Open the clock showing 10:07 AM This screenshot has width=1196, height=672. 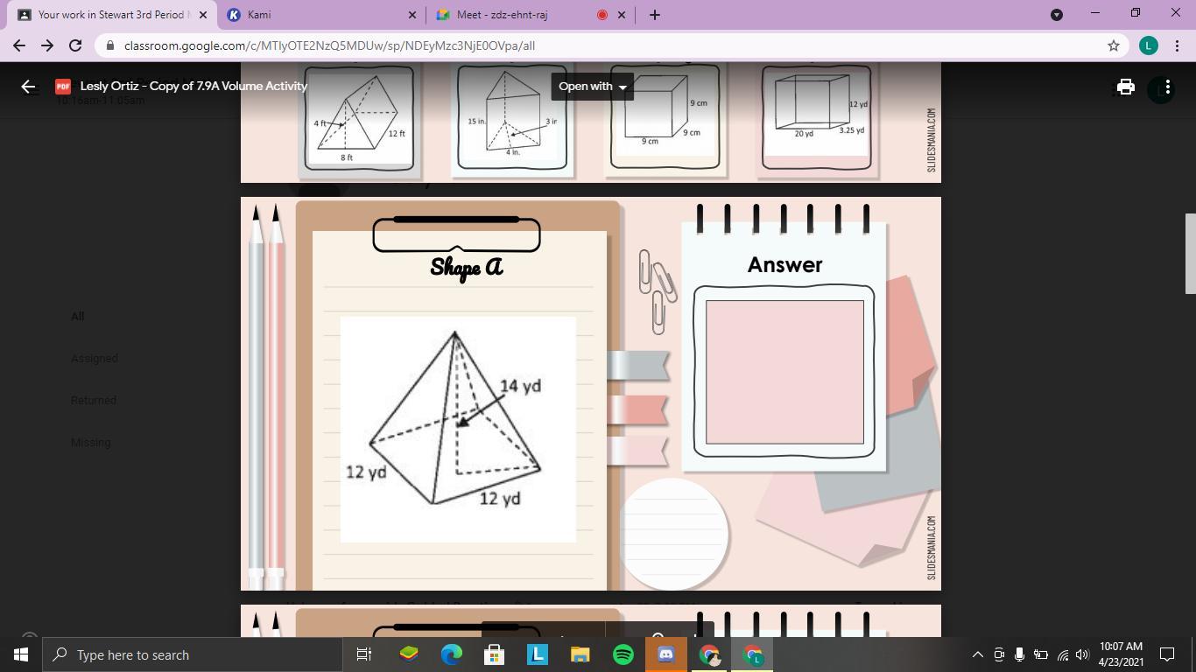point(1121,654)
